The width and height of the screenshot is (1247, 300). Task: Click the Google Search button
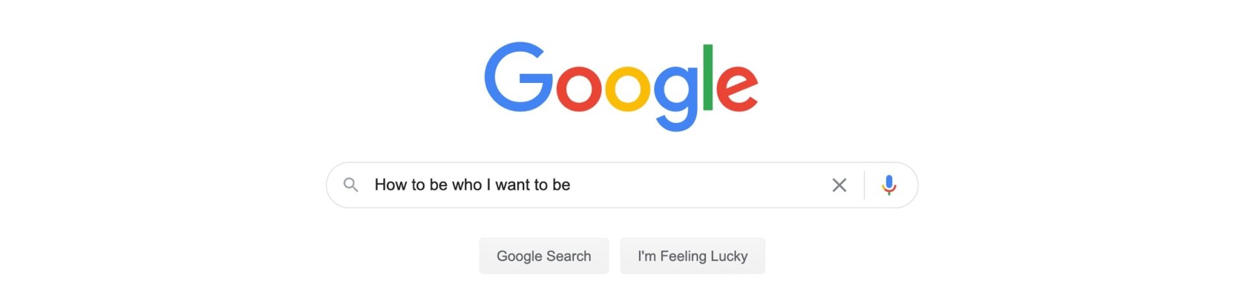(544, 256)
